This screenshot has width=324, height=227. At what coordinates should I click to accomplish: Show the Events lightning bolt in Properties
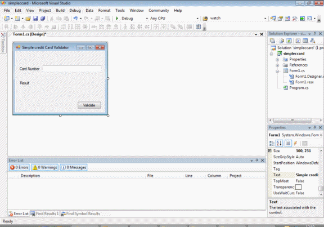[x=295, y=143]
